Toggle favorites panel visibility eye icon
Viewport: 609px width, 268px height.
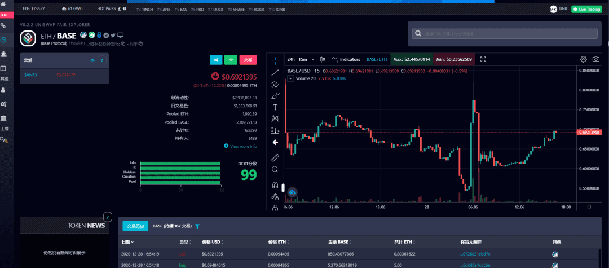[92, 60]
